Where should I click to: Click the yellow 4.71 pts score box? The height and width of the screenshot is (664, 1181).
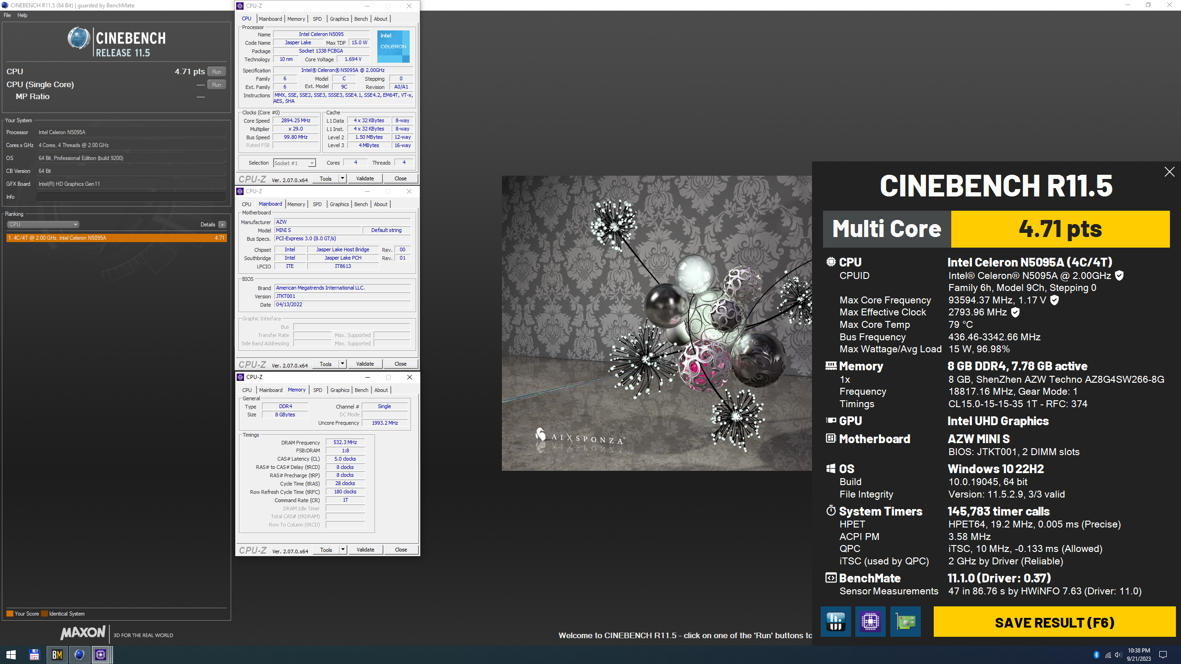(x=1060, y=229)
